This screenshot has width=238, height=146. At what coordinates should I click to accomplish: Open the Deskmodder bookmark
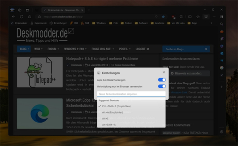coord(19,23)
